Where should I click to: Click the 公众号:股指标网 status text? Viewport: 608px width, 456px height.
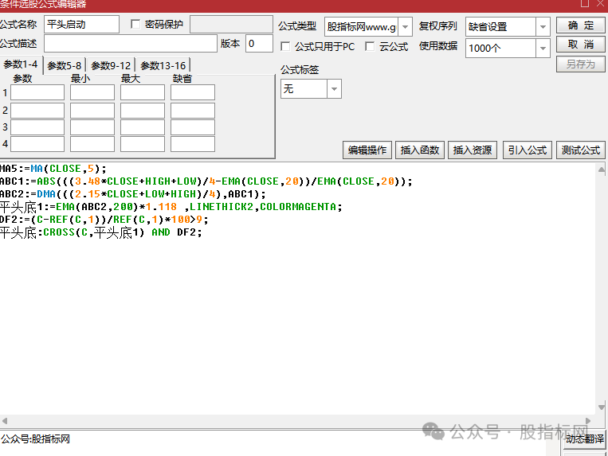tap(35, 439)
